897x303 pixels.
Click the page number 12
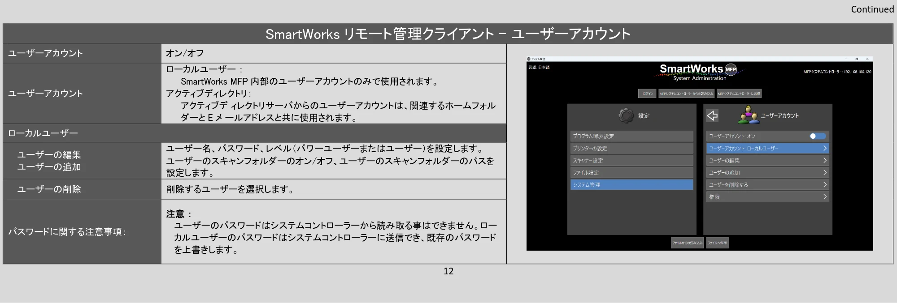(x=448, y=271)
